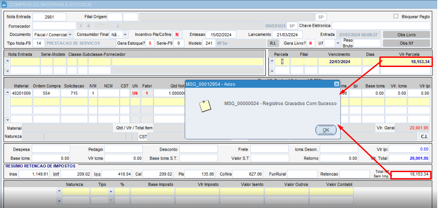Select the Vencimento 22/03/2024 cell
Image resolution: width=439 pixels, height=208 pixels.
[339, 61]
